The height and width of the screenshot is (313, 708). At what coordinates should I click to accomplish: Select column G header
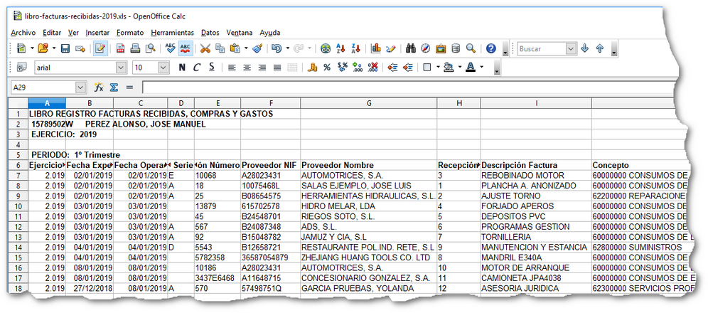pos(368,103)
